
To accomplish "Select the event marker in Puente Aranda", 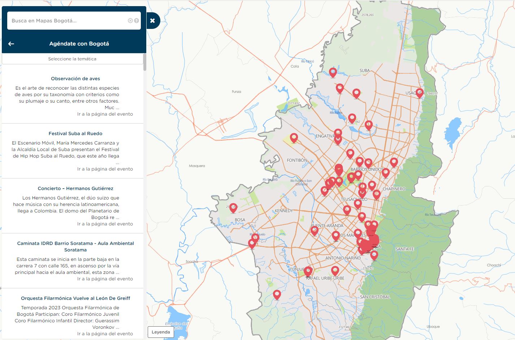I will click(x=314, y=229).
